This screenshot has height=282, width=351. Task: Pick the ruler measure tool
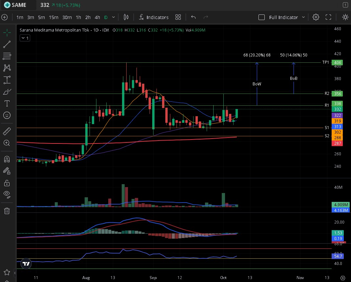[x=7, y=131]
